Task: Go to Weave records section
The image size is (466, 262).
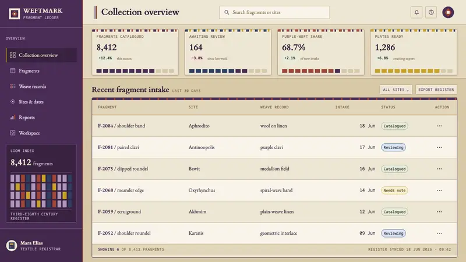Action: pos(41,86)
